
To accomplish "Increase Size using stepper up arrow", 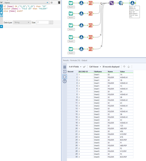I will click(51, 21).
